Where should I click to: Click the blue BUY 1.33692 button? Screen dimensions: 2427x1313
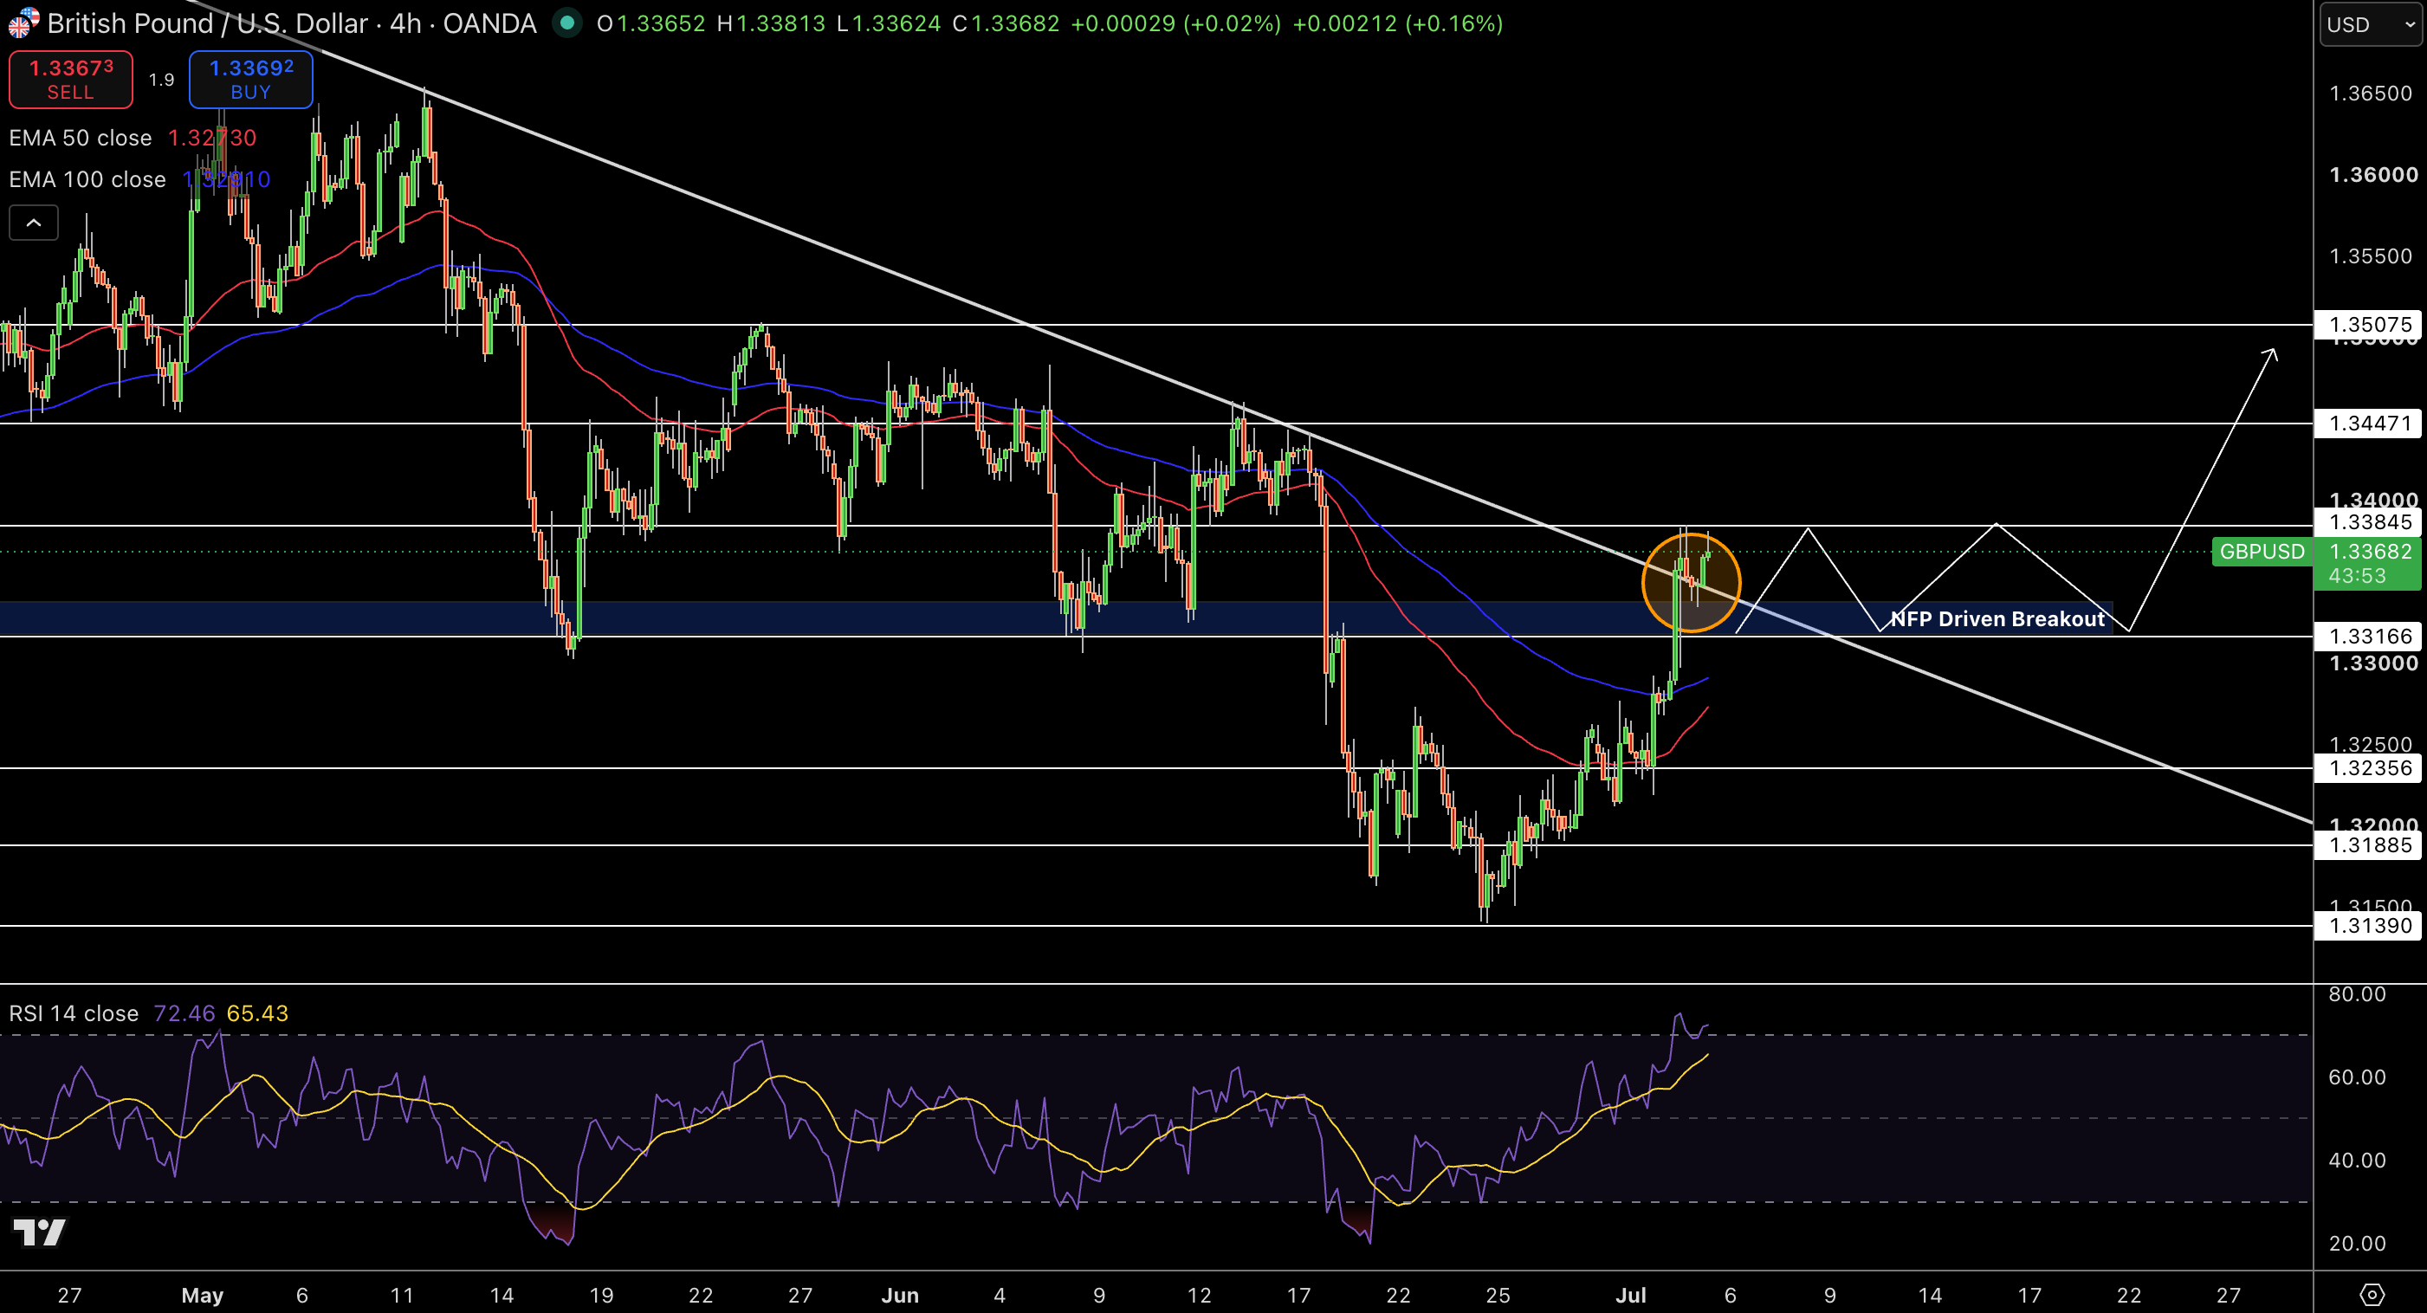tap(250, 79)
